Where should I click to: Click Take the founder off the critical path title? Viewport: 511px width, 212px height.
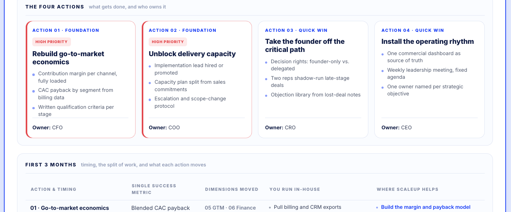305,46
